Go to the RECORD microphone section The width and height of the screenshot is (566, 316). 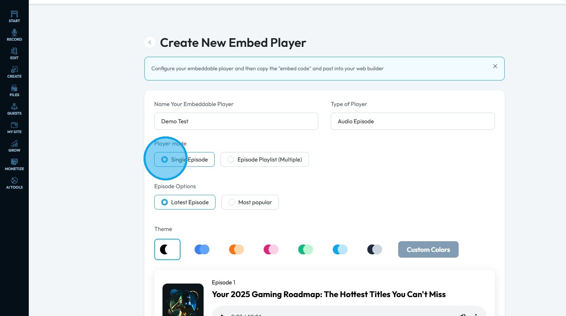[14, 35]
